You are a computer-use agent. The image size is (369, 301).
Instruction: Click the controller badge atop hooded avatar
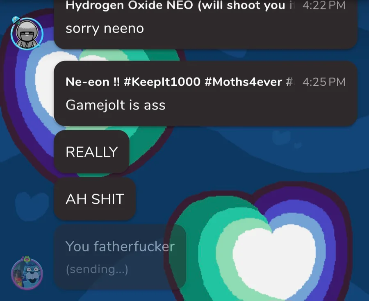[x=16, y=20]
